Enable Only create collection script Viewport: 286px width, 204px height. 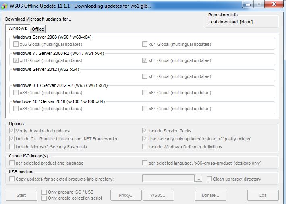click(44, 198)
